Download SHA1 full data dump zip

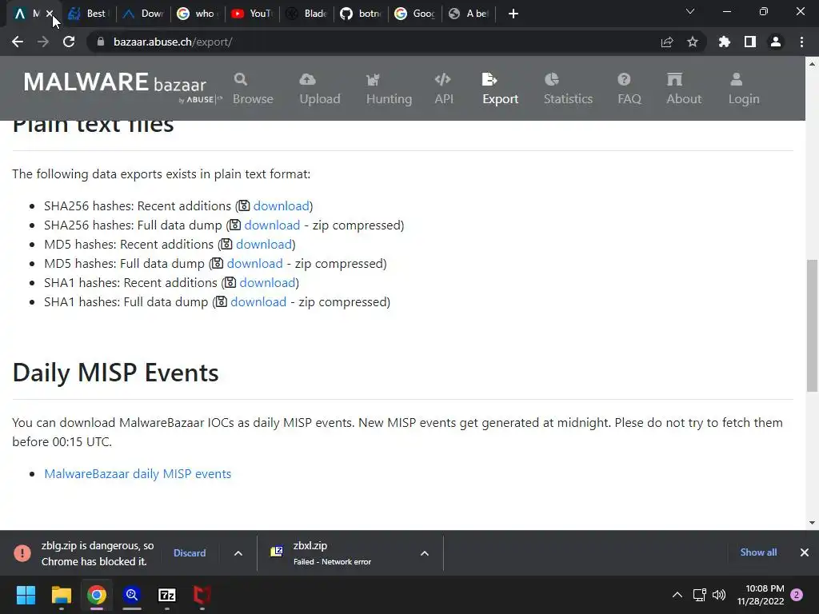click(258, 301)
